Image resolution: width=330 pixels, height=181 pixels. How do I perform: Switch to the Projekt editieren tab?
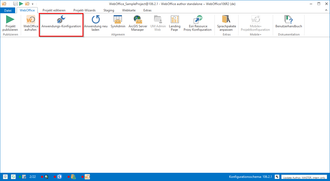[54, 10]
